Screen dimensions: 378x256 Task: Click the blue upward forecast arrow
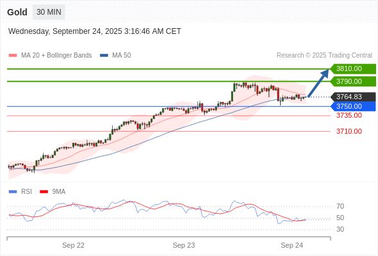coord(318,83)
